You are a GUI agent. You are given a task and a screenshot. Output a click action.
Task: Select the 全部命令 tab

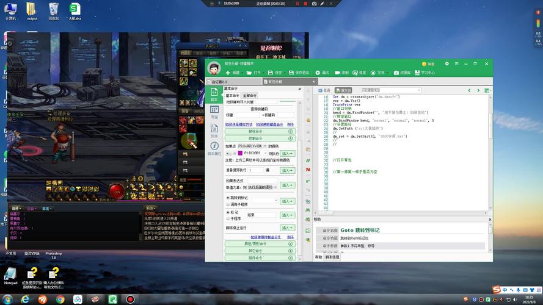tap(249, 95)
